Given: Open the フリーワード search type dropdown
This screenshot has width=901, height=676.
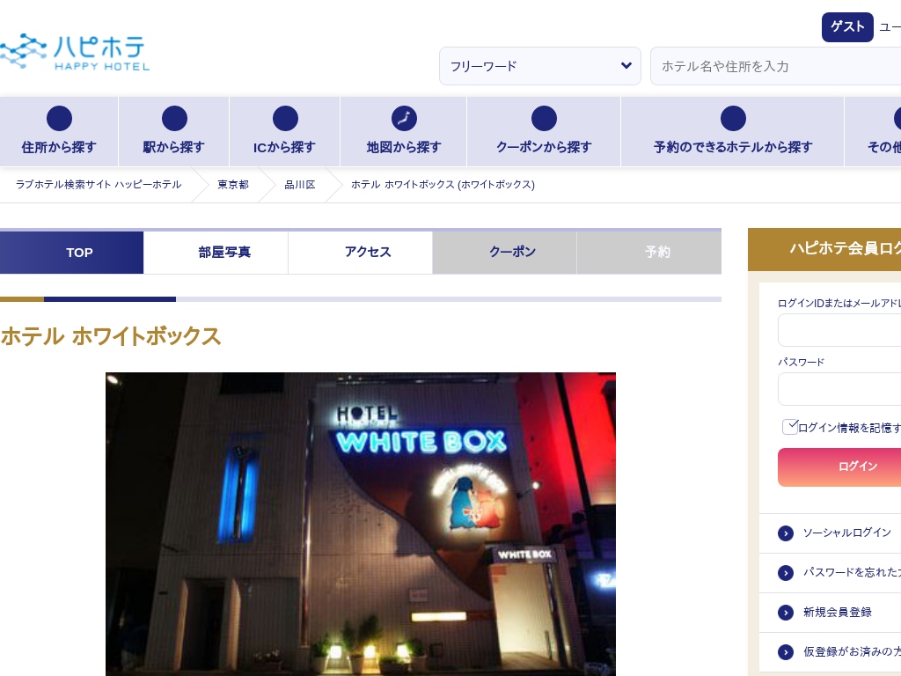Looking at the screenshot, I should (x=540, y=66).
